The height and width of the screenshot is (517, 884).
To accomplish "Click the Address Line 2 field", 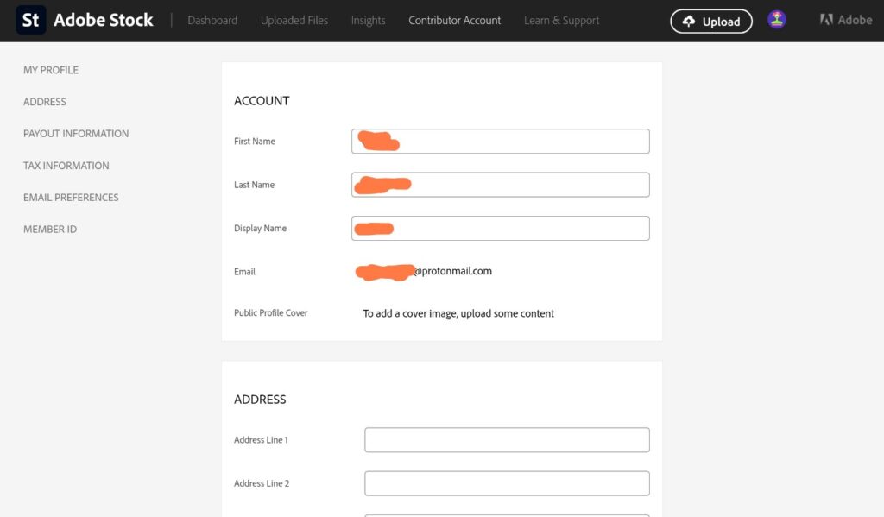I will tap(507, 483).
